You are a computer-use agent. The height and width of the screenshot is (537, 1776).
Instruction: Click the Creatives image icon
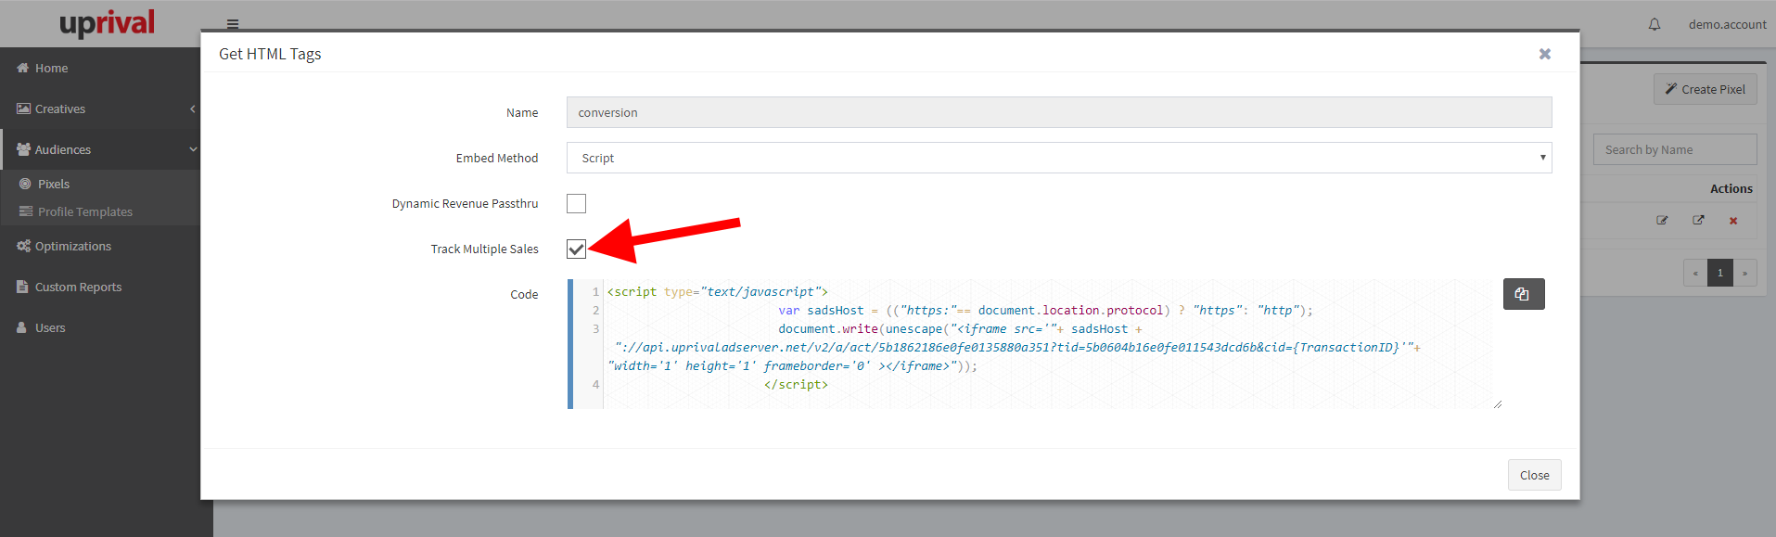(23, 109)
